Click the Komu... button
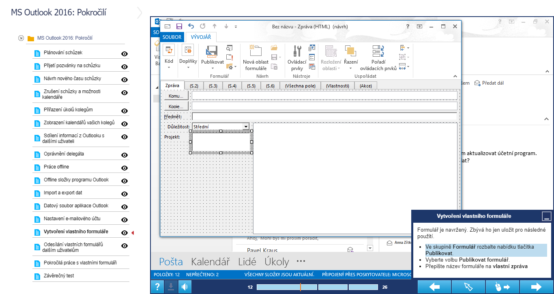The image size is (554, 294). click(176, 96)
